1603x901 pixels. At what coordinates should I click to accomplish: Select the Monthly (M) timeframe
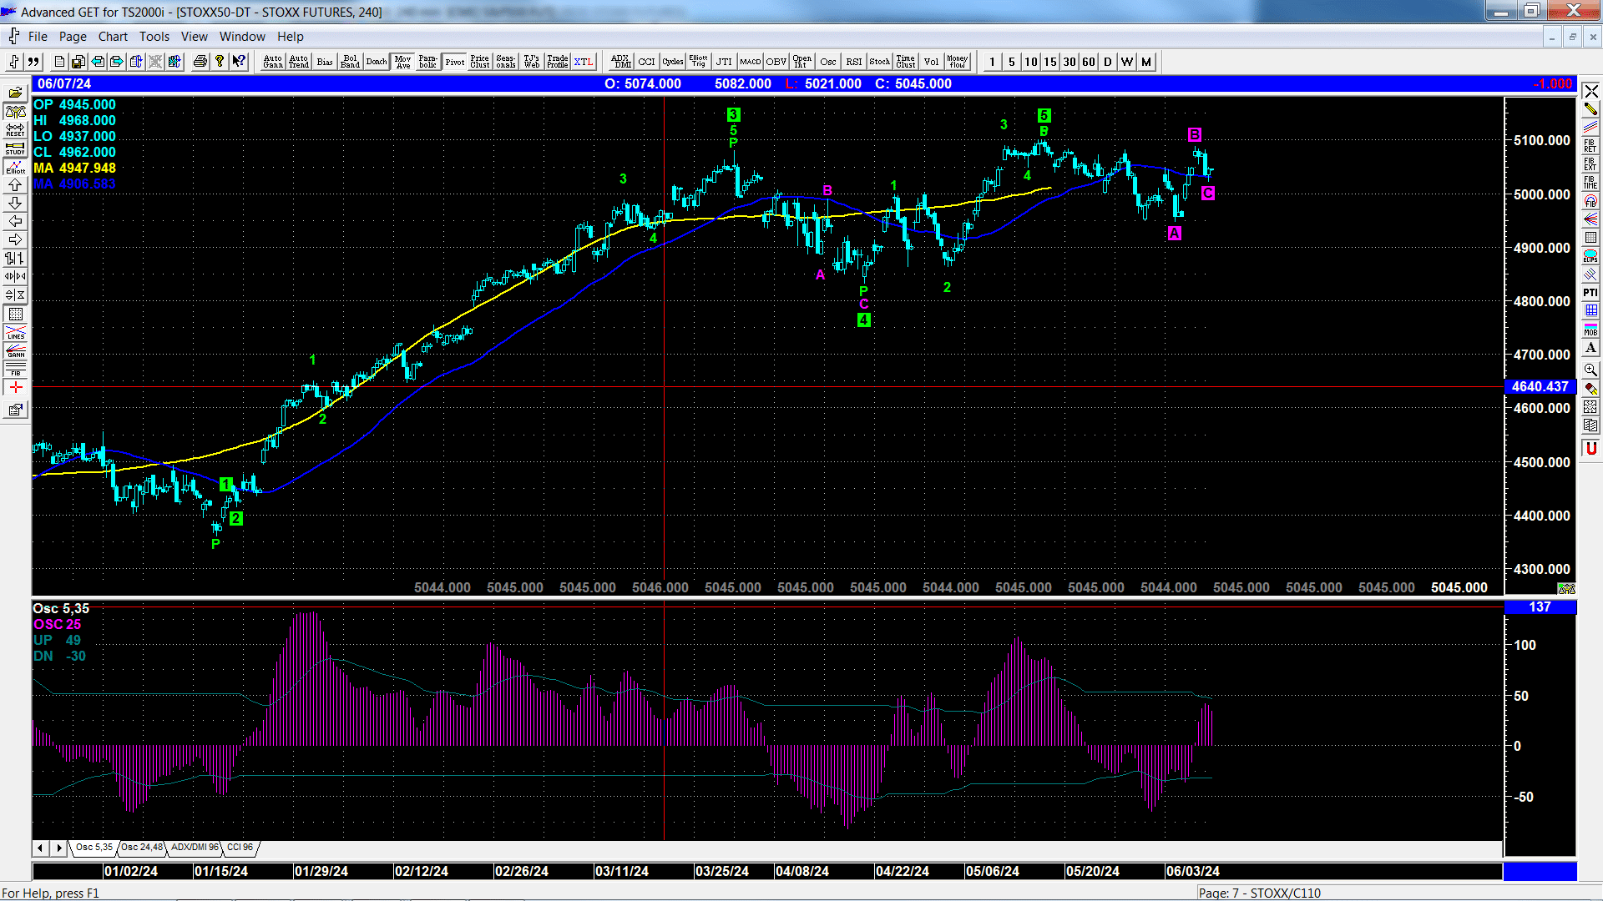pyautogui.click(x=1146, y=62)
